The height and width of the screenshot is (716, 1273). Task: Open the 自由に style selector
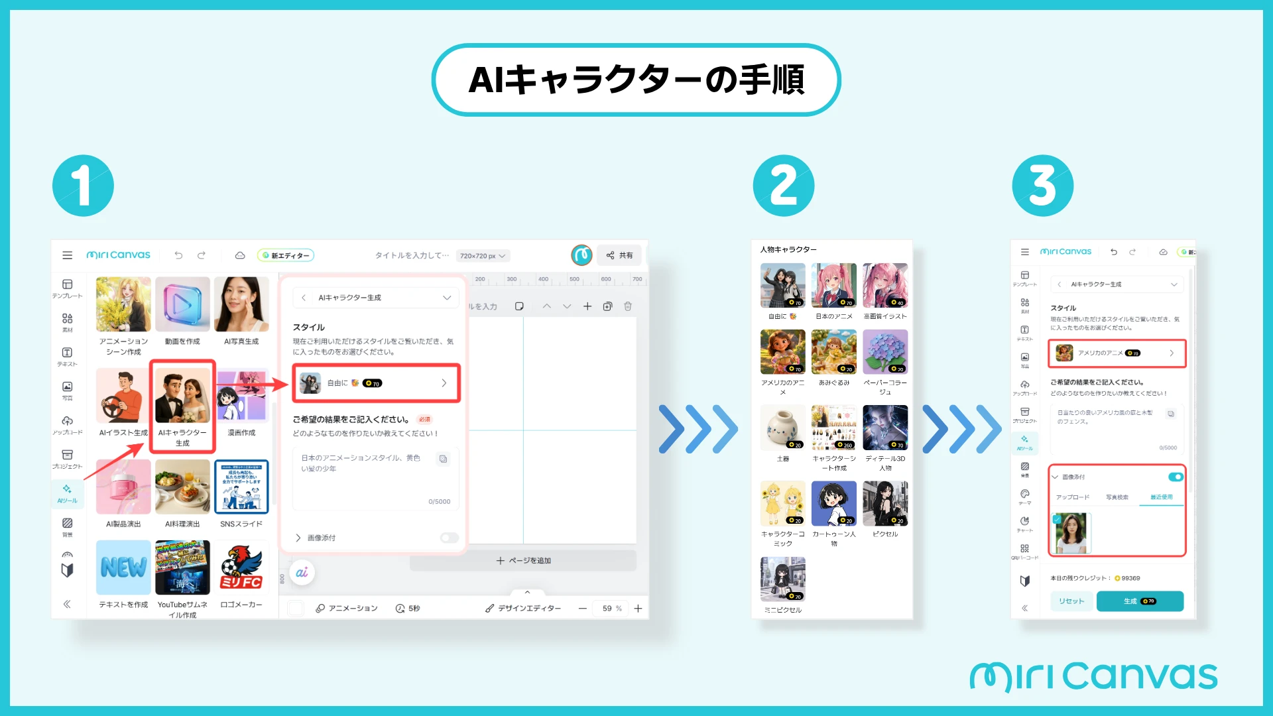[376, 383]
